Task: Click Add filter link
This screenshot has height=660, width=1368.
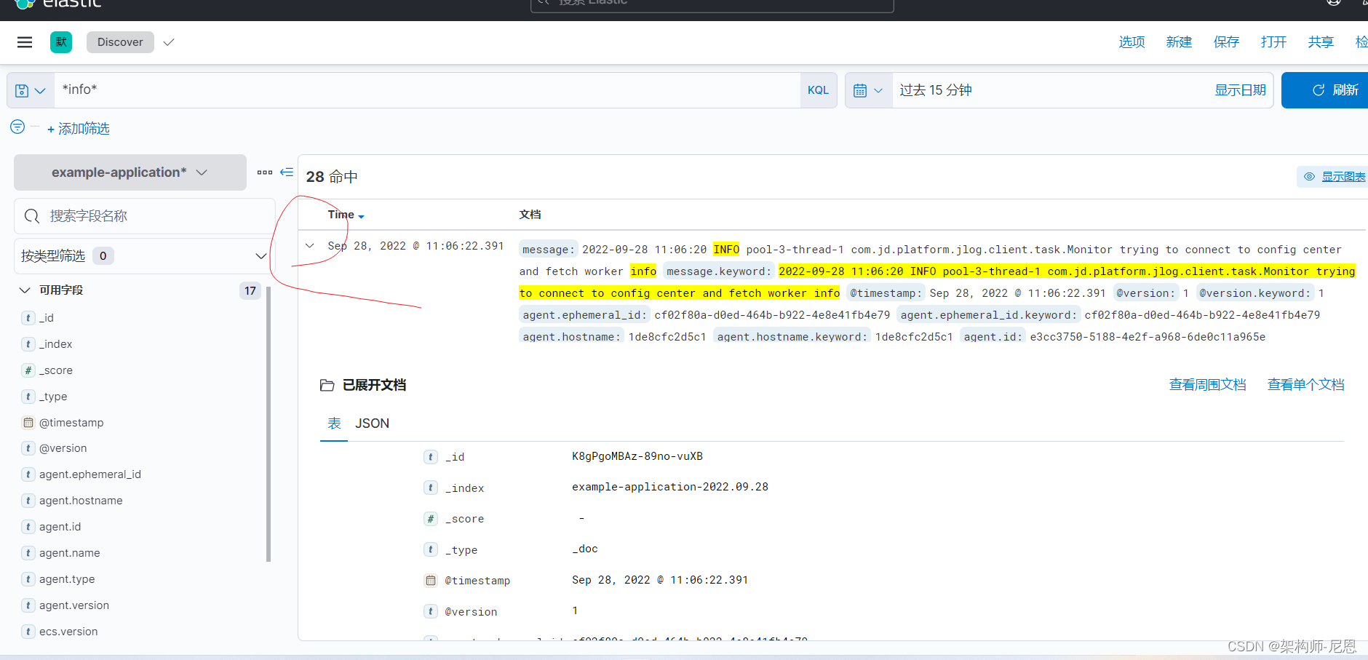Action: click(x=79, y=129)
